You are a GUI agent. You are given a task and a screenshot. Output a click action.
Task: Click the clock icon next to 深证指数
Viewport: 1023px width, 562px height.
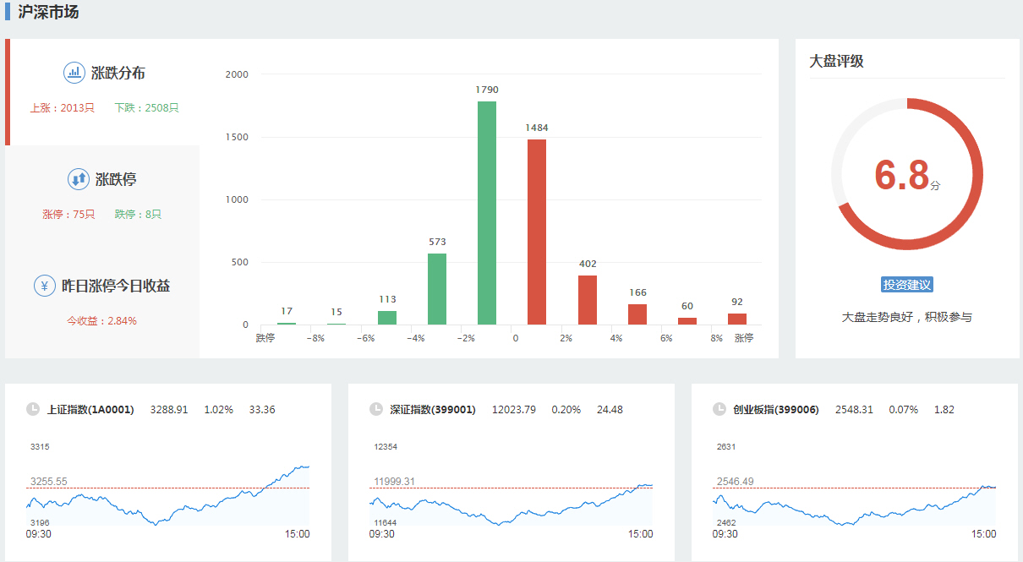click(376, 410)
